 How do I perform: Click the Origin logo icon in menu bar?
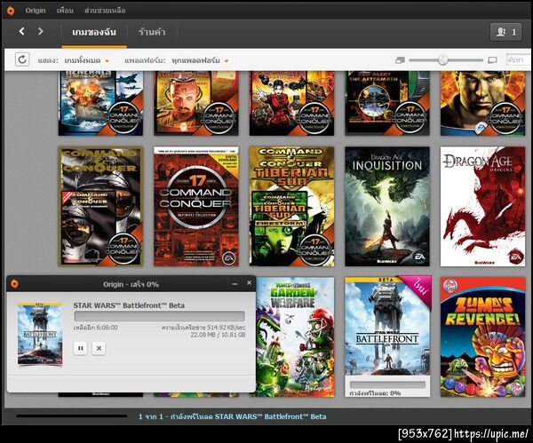[x=11, y=11]
